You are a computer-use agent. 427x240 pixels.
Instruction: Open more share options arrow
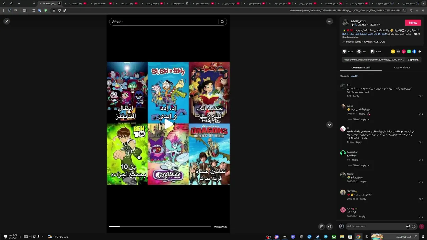(420, 52)
